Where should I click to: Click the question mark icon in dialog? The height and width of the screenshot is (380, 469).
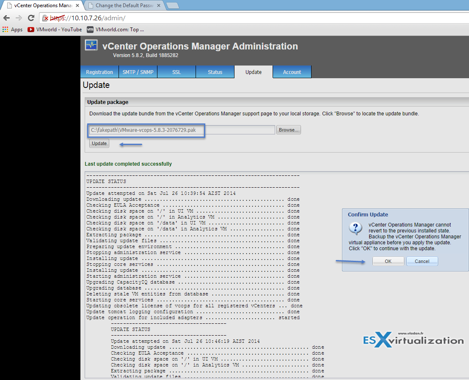[355, 228]
